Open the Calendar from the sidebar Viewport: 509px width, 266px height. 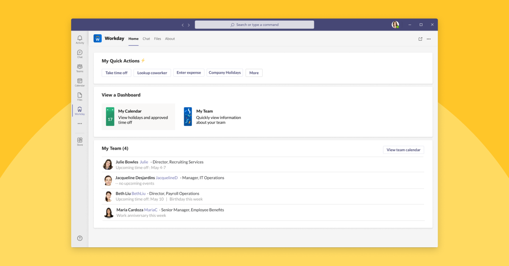pos(79,83)
